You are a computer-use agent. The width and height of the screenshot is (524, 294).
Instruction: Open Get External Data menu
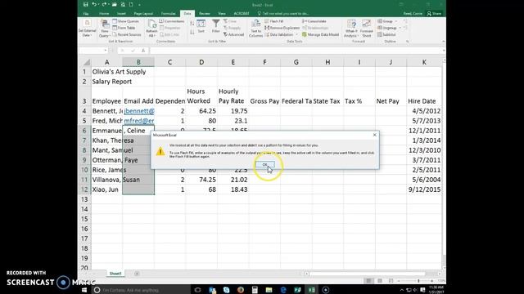coord(87,28)
